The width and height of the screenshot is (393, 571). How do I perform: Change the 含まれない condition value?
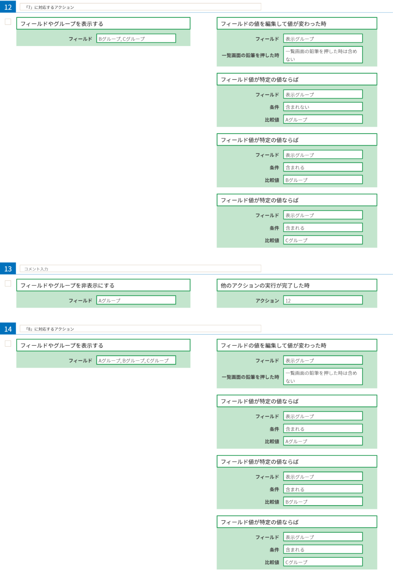[x=323, y=107]
